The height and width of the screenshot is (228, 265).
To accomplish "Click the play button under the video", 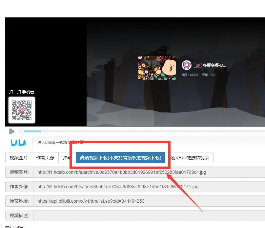I will (x=11, y=131).
